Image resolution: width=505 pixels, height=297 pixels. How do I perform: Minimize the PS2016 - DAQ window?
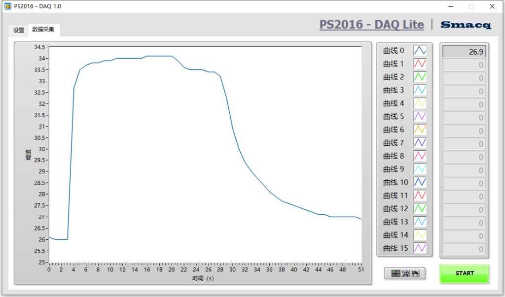pos(451,6)
